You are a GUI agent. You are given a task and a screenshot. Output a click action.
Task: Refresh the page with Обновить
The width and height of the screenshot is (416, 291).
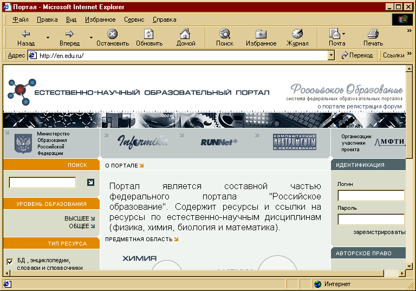[149, 37]
